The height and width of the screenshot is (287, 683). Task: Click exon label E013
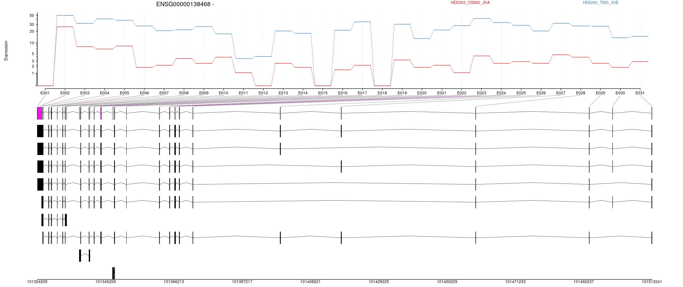click(x=283, y=93)
